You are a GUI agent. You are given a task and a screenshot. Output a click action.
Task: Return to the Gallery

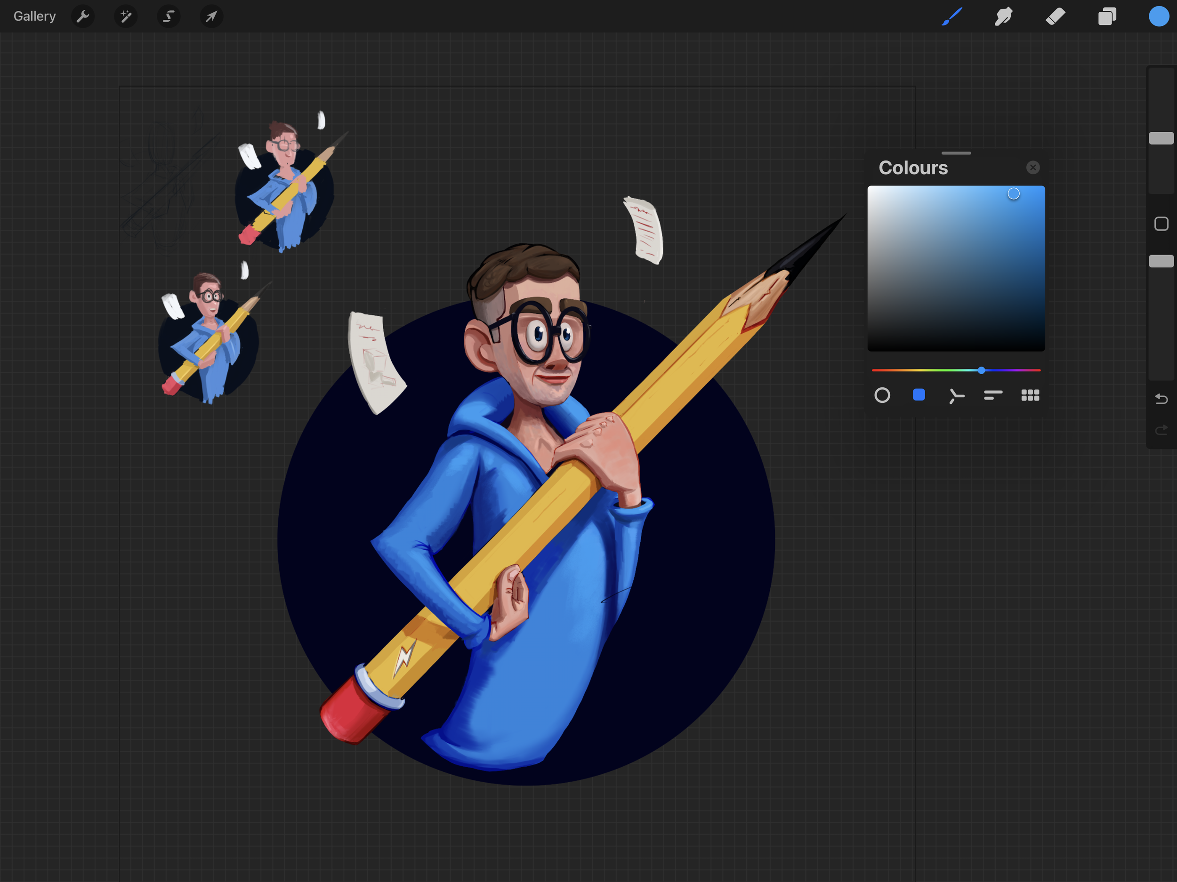(34, 16)
